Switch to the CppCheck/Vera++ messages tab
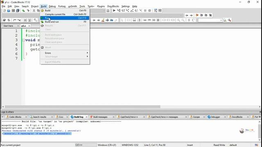This screenshot has width=262, height=147. [164, 117]
